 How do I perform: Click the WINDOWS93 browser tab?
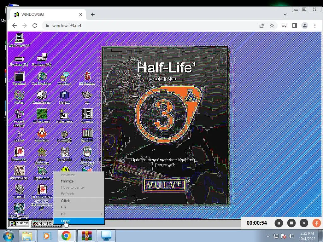pyautogui.click(x=48, y=14)
